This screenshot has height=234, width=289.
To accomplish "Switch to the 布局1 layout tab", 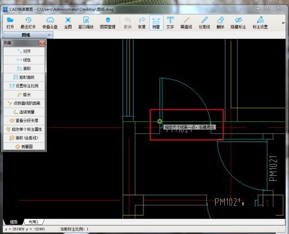I will [x=34, y=222].
